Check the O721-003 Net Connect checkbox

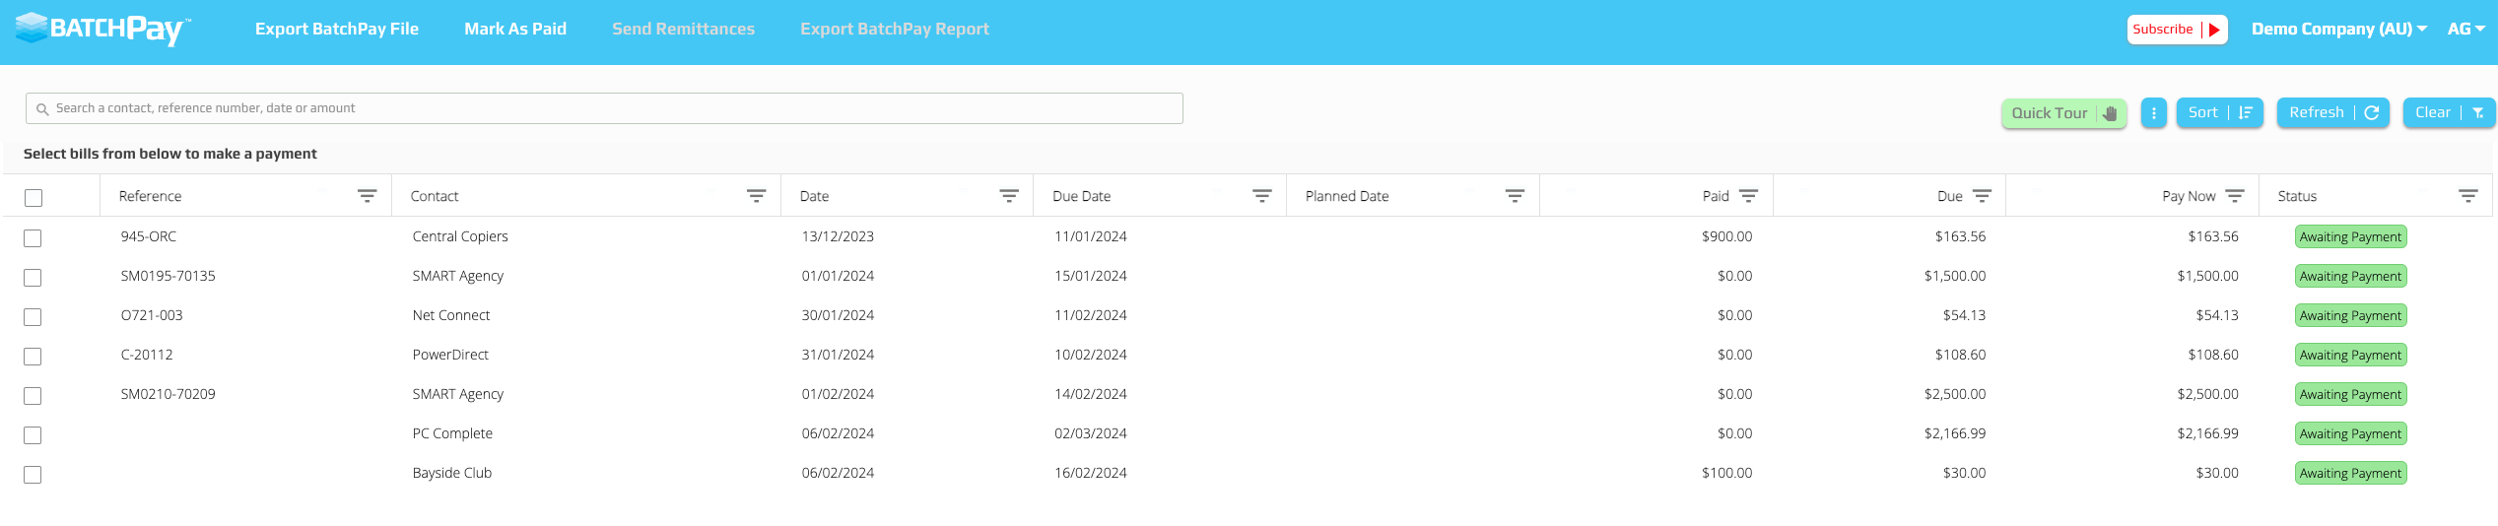pos(33,317)
